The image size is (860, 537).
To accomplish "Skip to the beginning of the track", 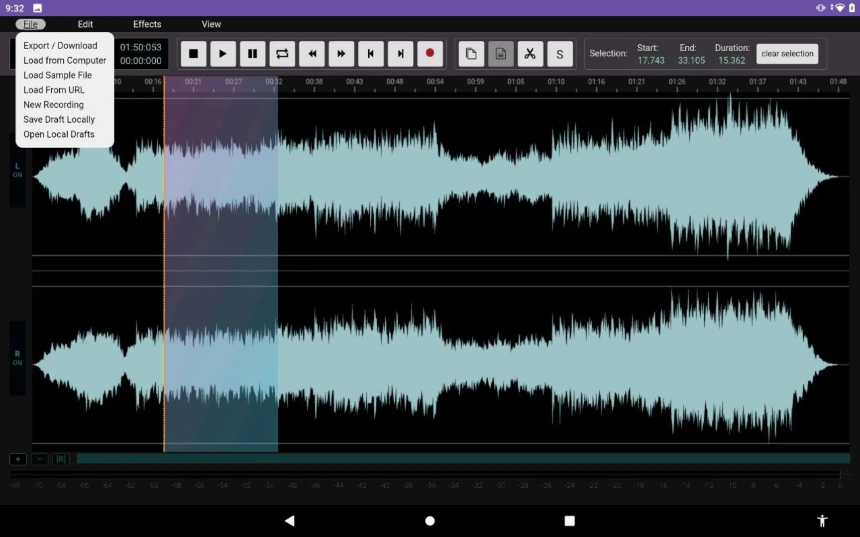I will (370, 54).
